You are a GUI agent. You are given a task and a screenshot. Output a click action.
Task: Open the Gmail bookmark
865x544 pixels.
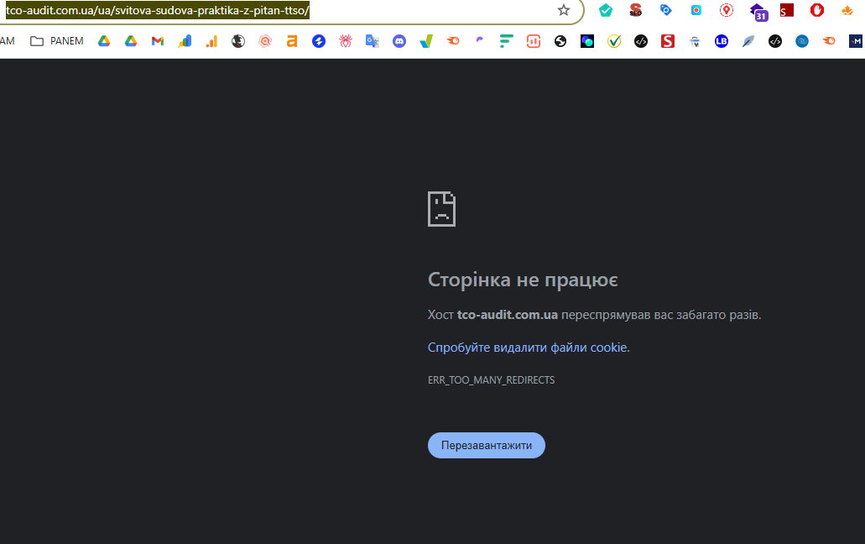click(x=158, y=41)
